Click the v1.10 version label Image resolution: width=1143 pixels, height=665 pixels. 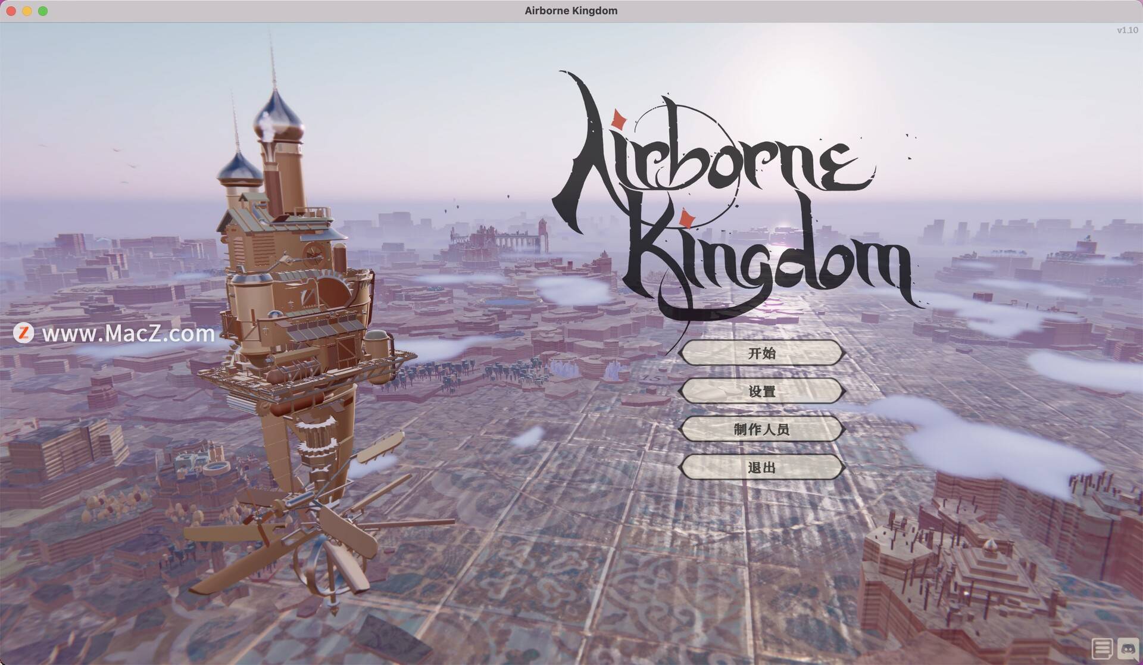coord(1128,30)
